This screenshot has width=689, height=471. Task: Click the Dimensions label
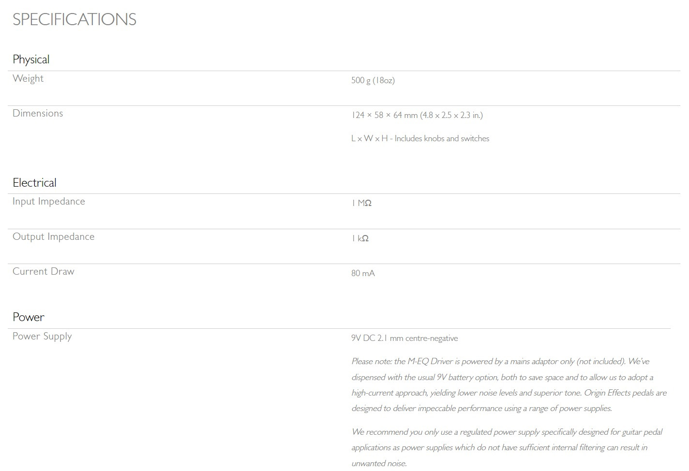coord(38,113)
